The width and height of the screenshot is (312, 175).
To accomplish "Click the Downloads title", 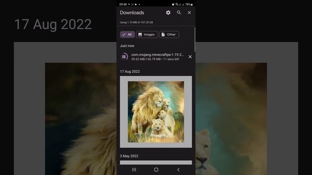I will [132, 13].
